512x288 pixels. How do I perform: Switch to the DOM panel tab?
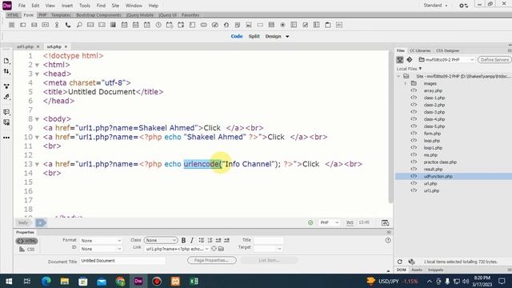[402, 270]
